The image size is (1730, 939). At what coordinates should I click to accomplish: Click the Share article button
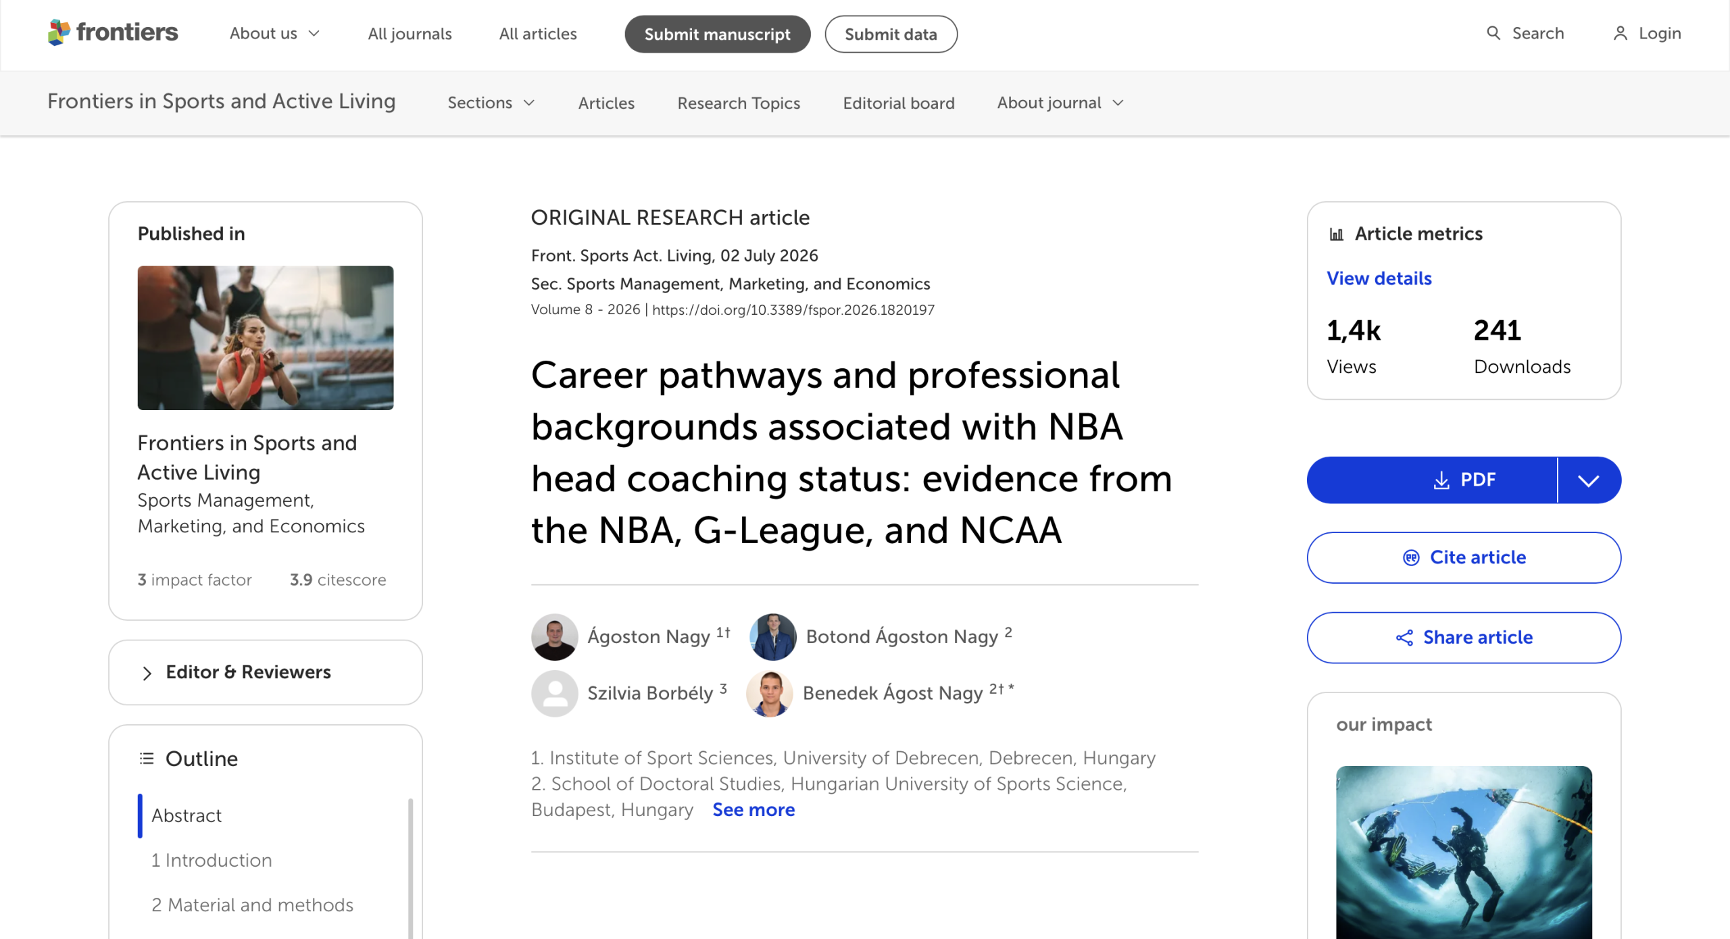[1464, 638]
